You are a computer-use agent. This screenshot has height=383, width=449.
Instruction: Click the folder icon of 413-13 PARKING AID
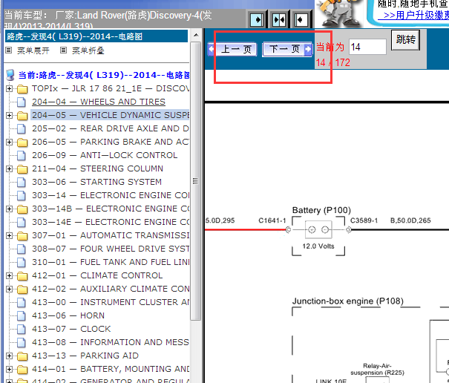click(x=22, y=356)
